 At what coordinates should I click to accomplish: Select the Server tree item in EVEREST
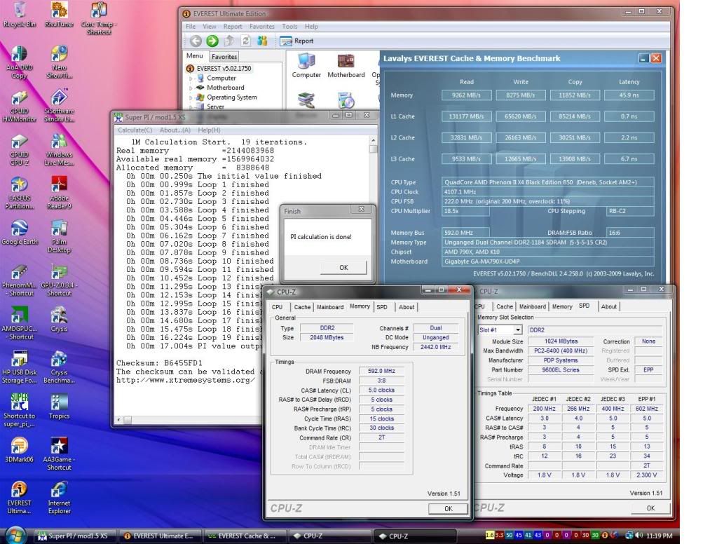click(x=215, y=107)
